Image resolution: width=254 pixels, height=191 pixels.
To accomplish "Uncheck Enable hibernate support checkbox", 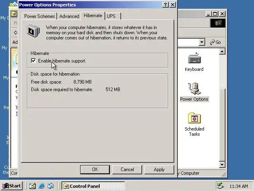I will point(33,61).
